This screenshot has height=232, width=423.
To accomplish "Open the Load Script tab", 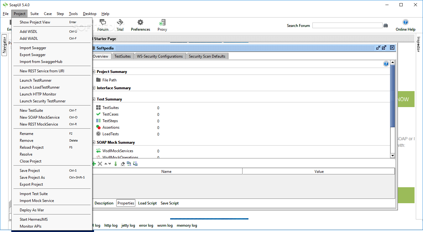I will click(x=147, y=203).
